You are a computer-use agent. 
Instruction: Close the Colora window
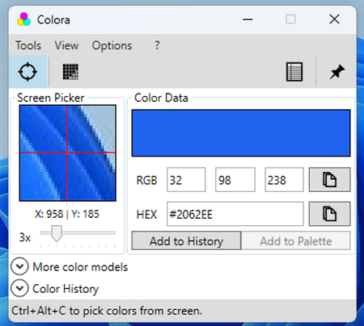(x=334, y=19)
